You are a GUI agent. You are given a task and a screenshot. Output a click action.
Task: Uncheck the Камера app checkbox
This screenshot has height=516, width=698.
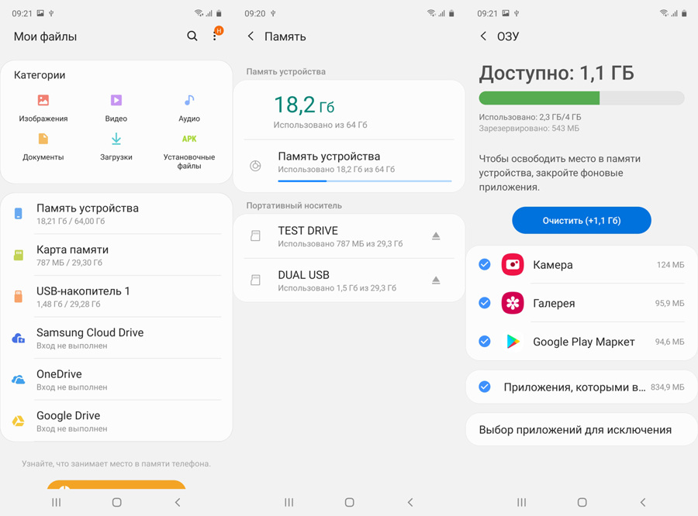click(485, 265)
